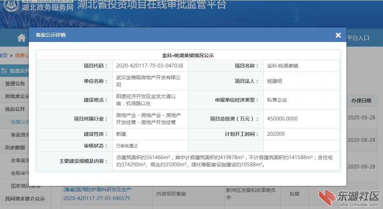This screenshot has width=383, height=209.
Task: Click the 信息公开 sidebar header icon
Action: point(4,71)
